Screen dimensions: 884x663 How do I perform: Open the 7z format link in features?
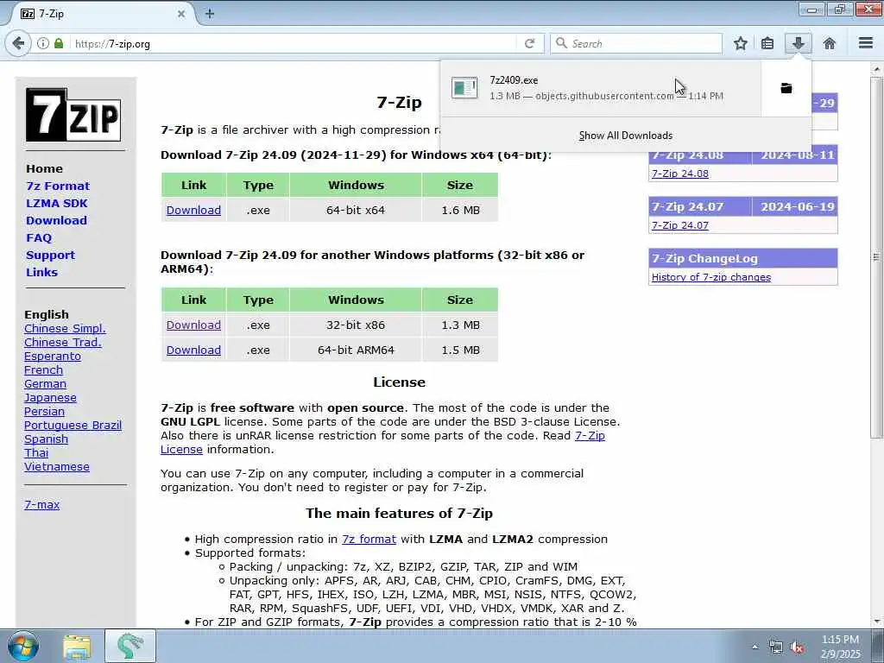tap(369, 540)
